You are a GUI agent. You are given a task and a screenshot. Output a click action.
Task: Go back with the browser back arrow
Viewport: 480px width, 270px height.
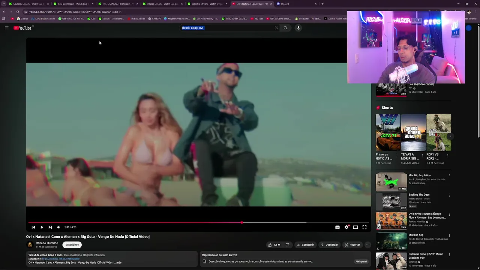click(4, 12)
